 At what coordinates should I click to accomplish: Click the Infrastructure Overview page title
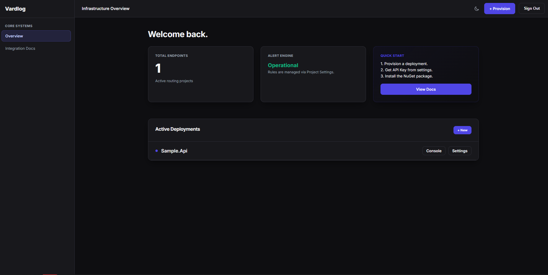[105, 9]
